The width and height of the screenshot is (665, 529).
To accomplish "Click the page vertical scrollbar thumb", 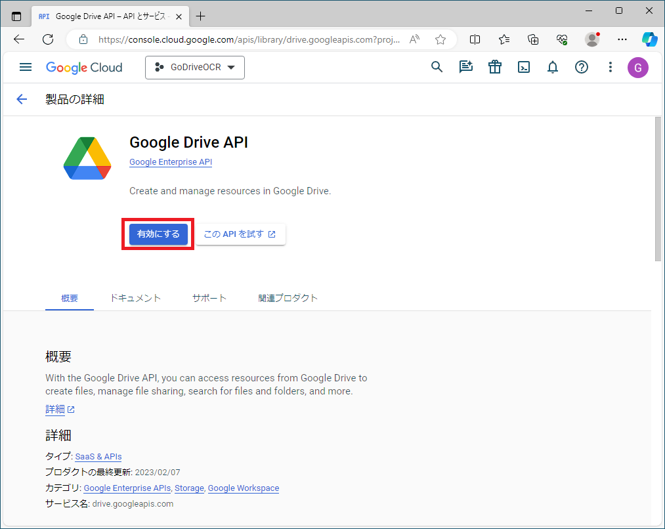I will (x=658, y=189).
